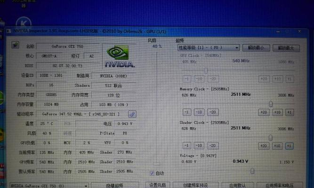Click the 512 联合 Shaders field
This screenshot has height=188, width=314.
[x=113, y=86]
